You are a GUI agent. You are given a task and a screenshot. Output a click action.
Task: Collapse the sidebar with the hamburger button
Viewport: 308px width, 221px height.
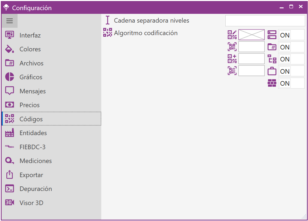[x=10, y=21]
